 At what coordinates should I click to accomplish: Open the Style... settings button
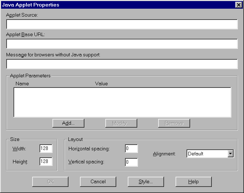click(x=146, y=181)
